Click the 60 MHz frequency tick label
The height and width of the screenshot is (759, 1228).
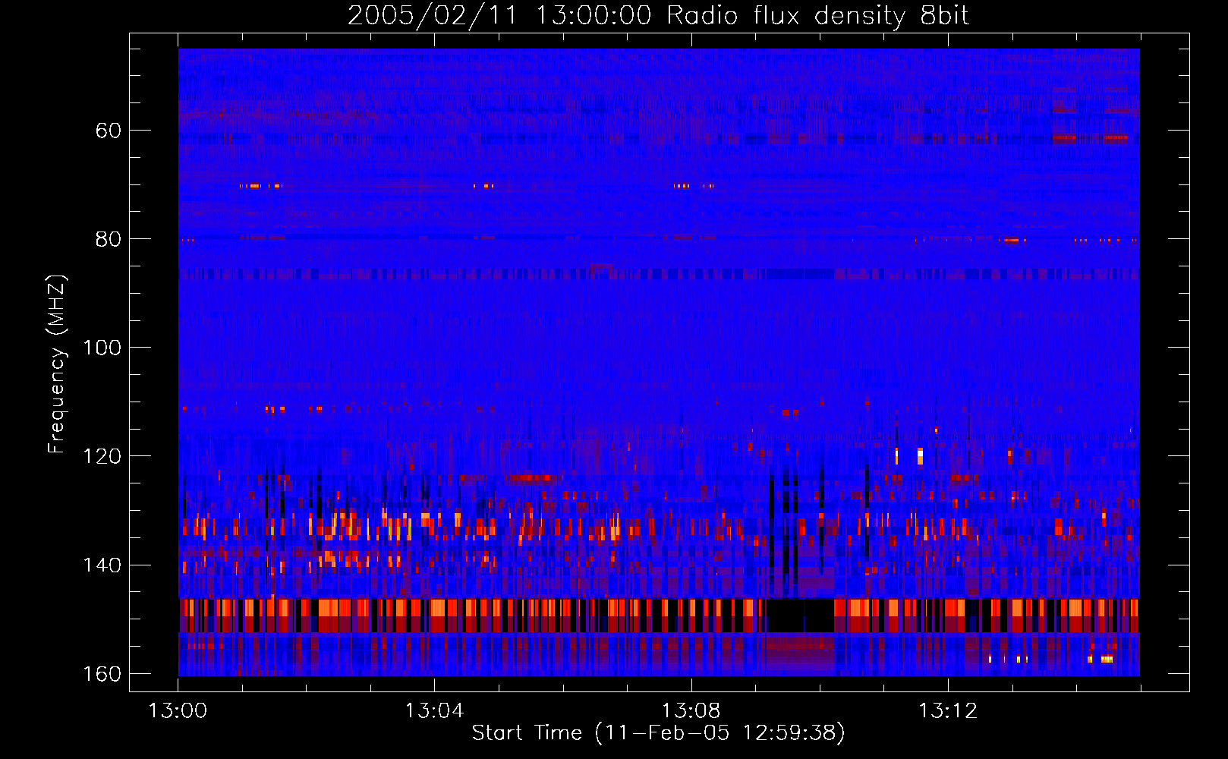(x=108, y=131)
